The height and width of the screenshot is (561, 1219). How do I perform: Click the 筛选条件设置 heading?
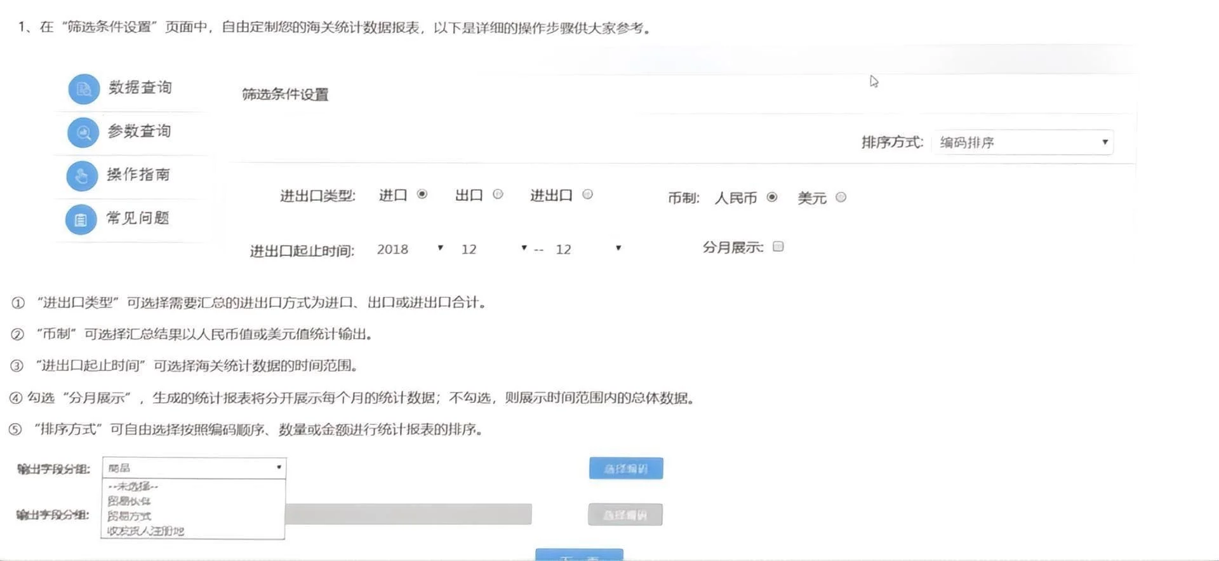[285, 95]
